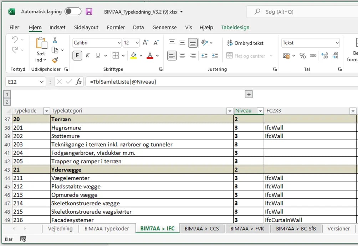Open the Tabeldesign ribbon tab
Image resolution: width=358 pixels, height=246 pixels.
click(x=235, y=27)
